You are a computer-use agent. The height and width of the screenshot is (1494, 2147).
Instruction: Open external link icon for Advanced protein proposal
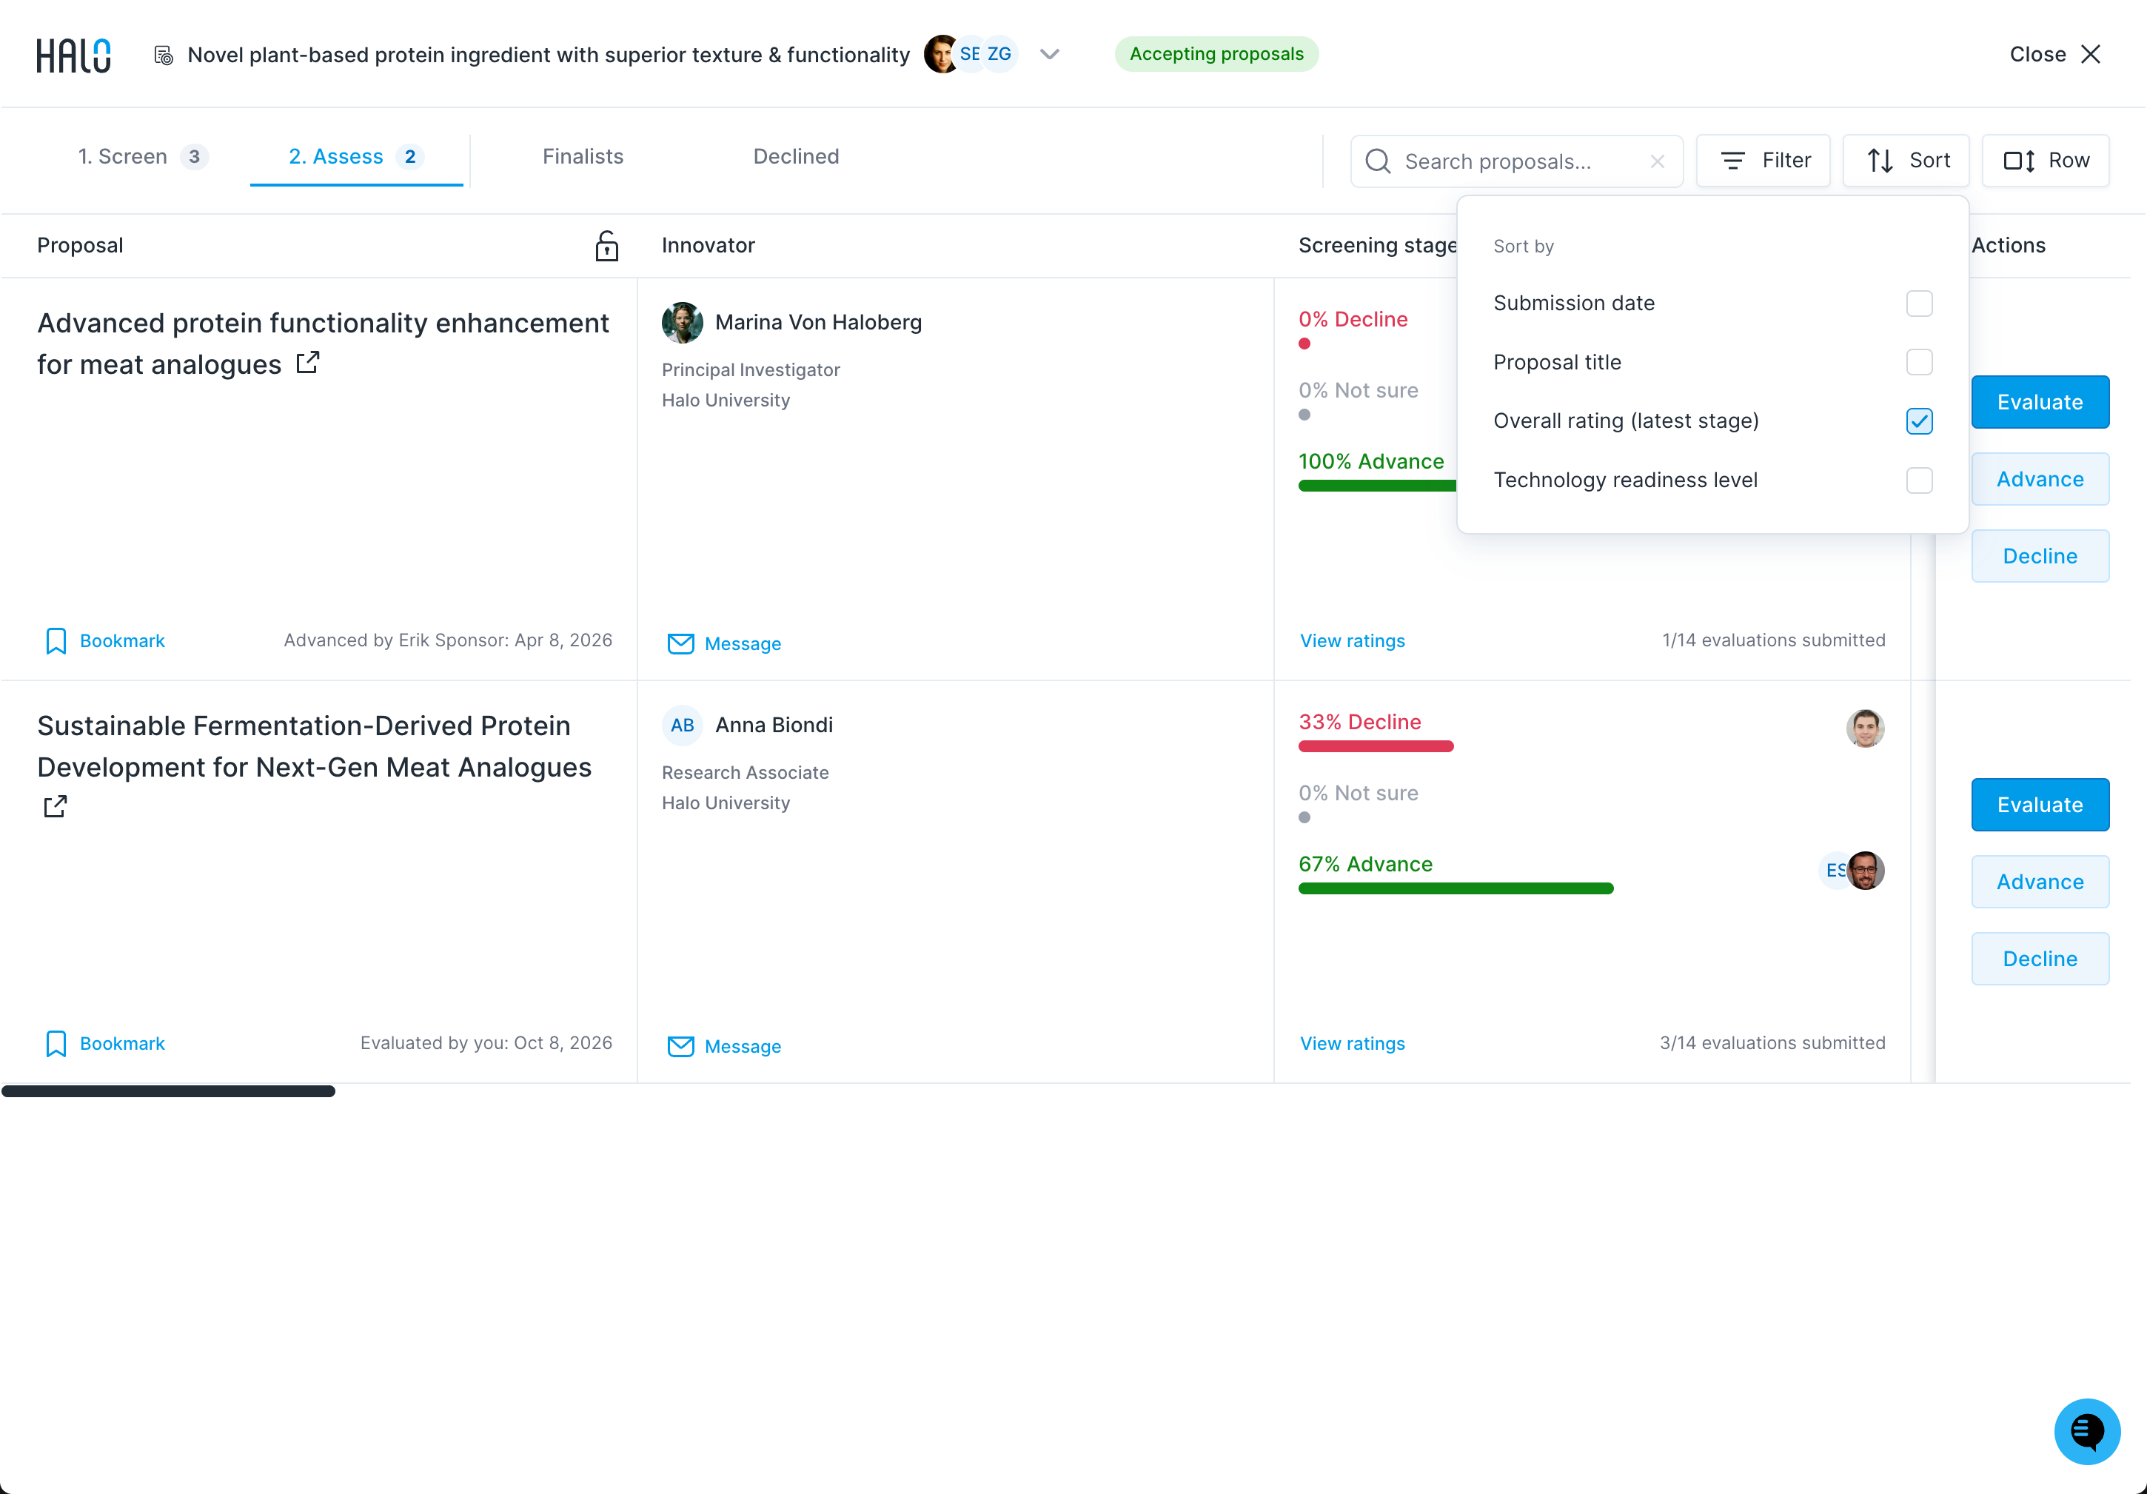pyautogui.click(x=308, y=363)
